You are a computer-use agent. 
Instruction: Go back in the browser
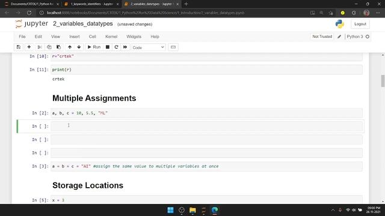click(x=7, y=13)
